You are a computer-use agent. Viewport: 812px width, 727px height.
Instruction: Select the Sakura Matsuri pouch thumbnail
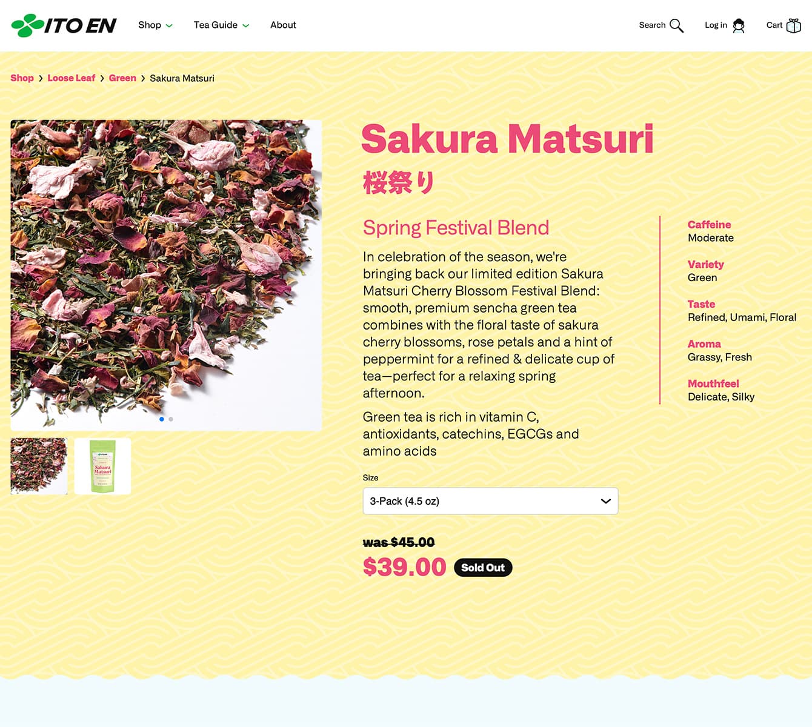102,466
